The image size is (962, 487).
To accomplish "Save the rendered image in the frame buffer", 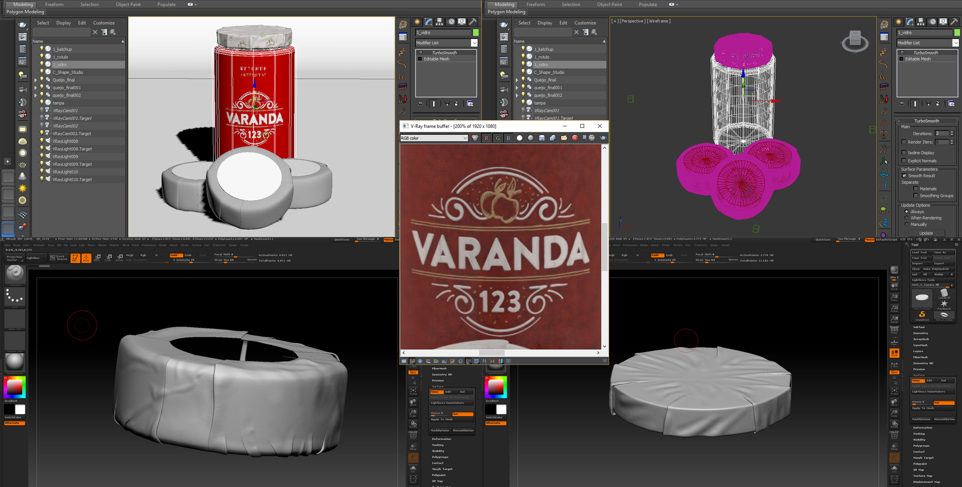I will (542, 138).
